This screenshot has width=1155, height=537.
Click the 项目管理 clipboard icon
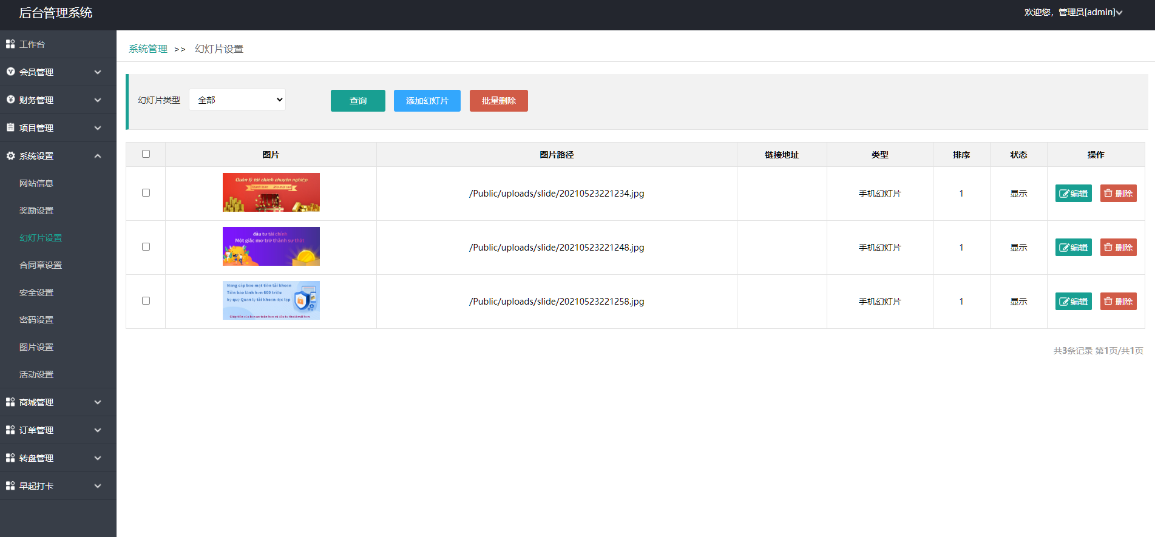pyautogui.click(x=10, y=127)
